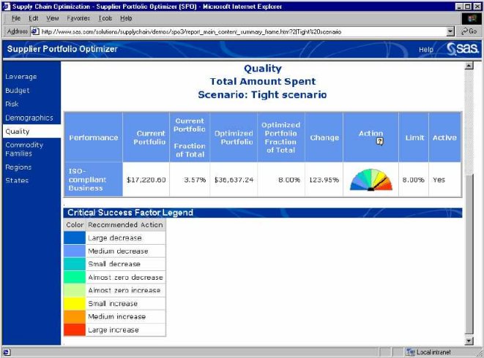Open the Risk section
The height and width of the screenshot is (358, 484).
coord(12,104)
